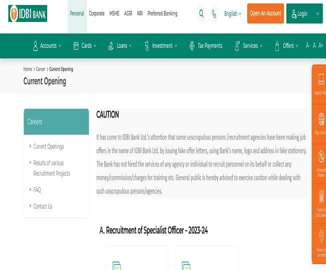Open the Loans navigation menu
Screen dimensions: 326x270
[x=120, y=45]
